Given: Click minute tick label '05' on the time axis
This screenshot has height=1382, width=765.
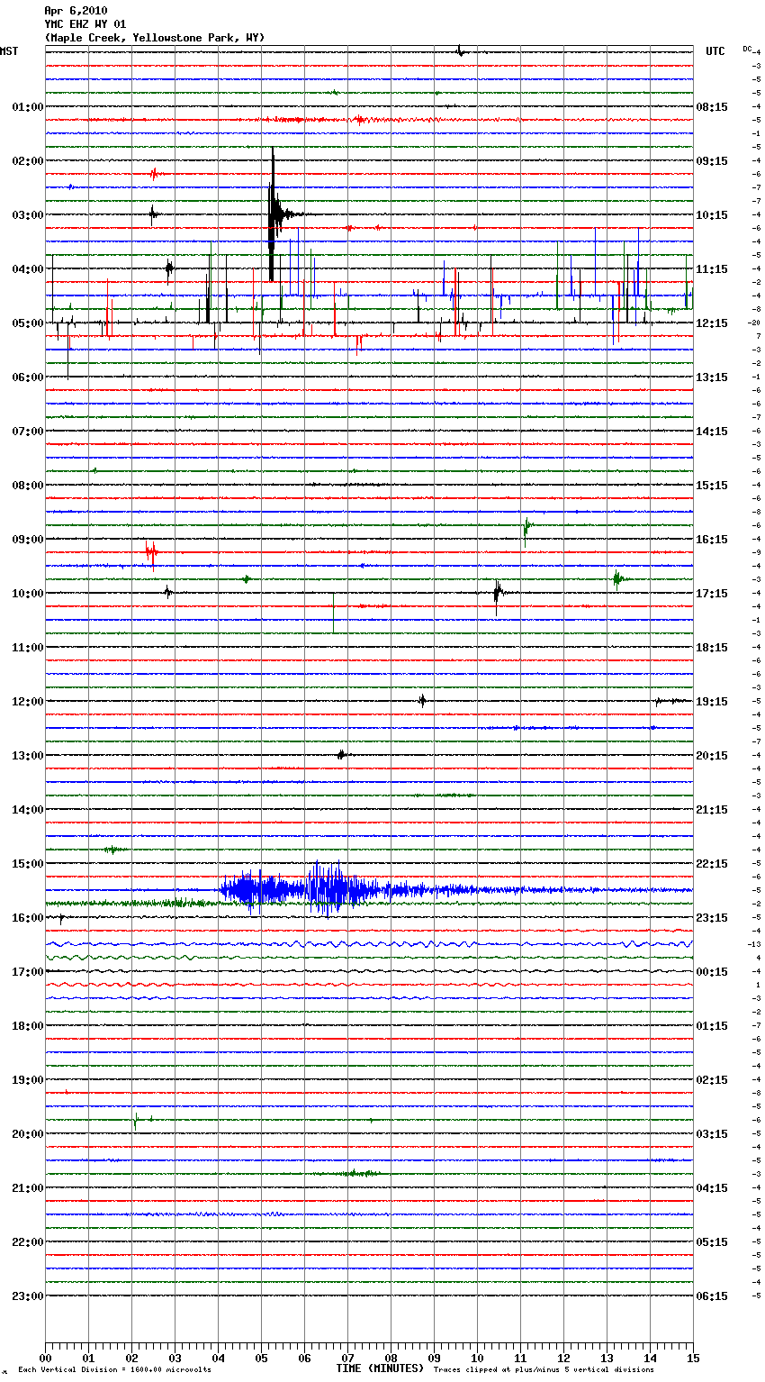Looking at the screenshot, I should (261, 1358).
